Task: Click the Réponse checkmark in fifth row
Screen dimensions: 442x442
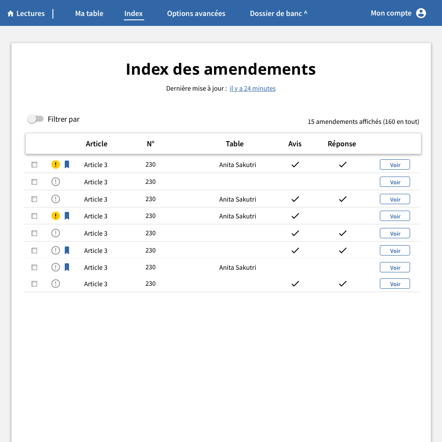Action: [x=342, y=234]
